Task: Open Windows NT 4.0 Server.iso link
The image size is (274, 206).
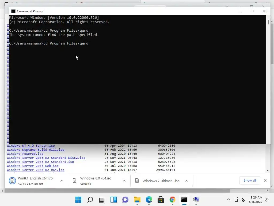Action: pos(31,146)
